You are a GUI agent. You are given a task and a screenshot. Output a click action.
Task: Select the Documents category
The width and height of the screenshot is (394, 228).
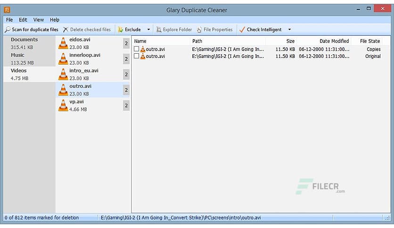pos(29,43)
